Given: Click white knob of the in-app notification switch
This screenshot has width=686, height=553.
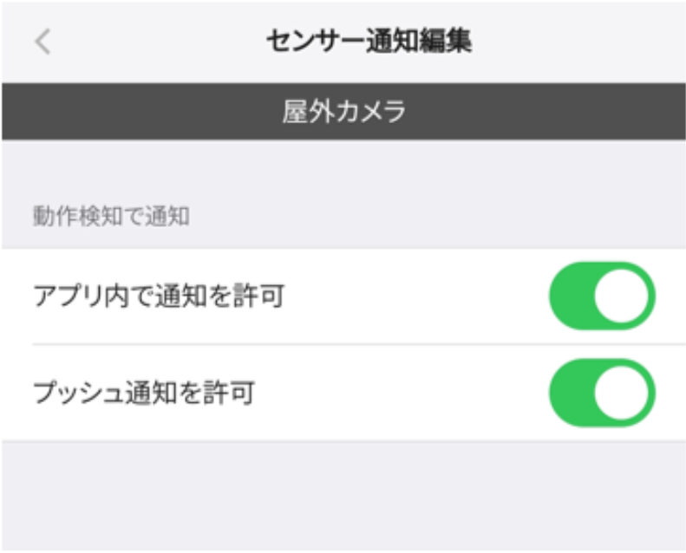Looking at the screenshot, I should pyautogui.click(x=621, y=296).
